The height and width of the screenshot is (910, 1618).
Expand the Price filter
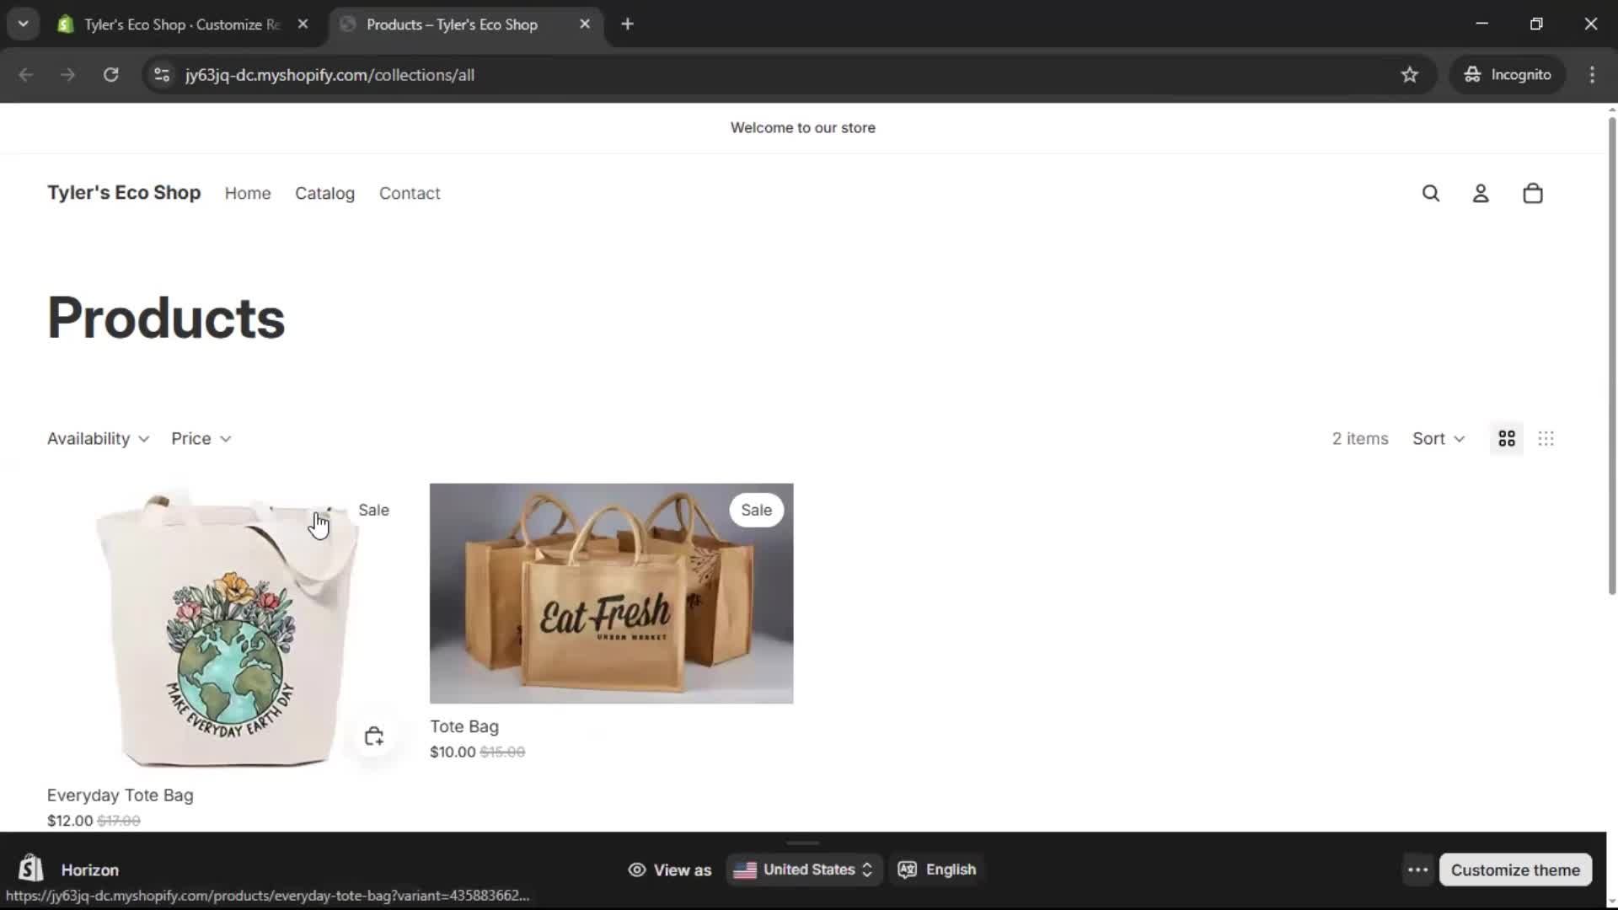[201, 438]
